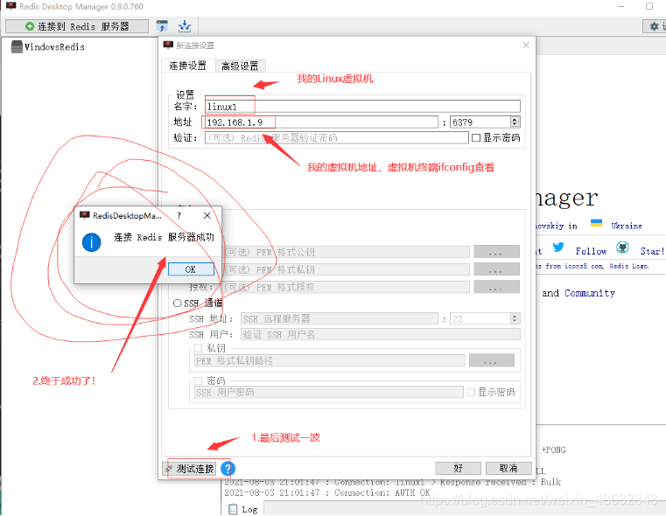Image resolution: width=666 pixels, height=516 pixels.
Task: Click browse button beside PEM 格式私钥路径
Action: (492, 361)
